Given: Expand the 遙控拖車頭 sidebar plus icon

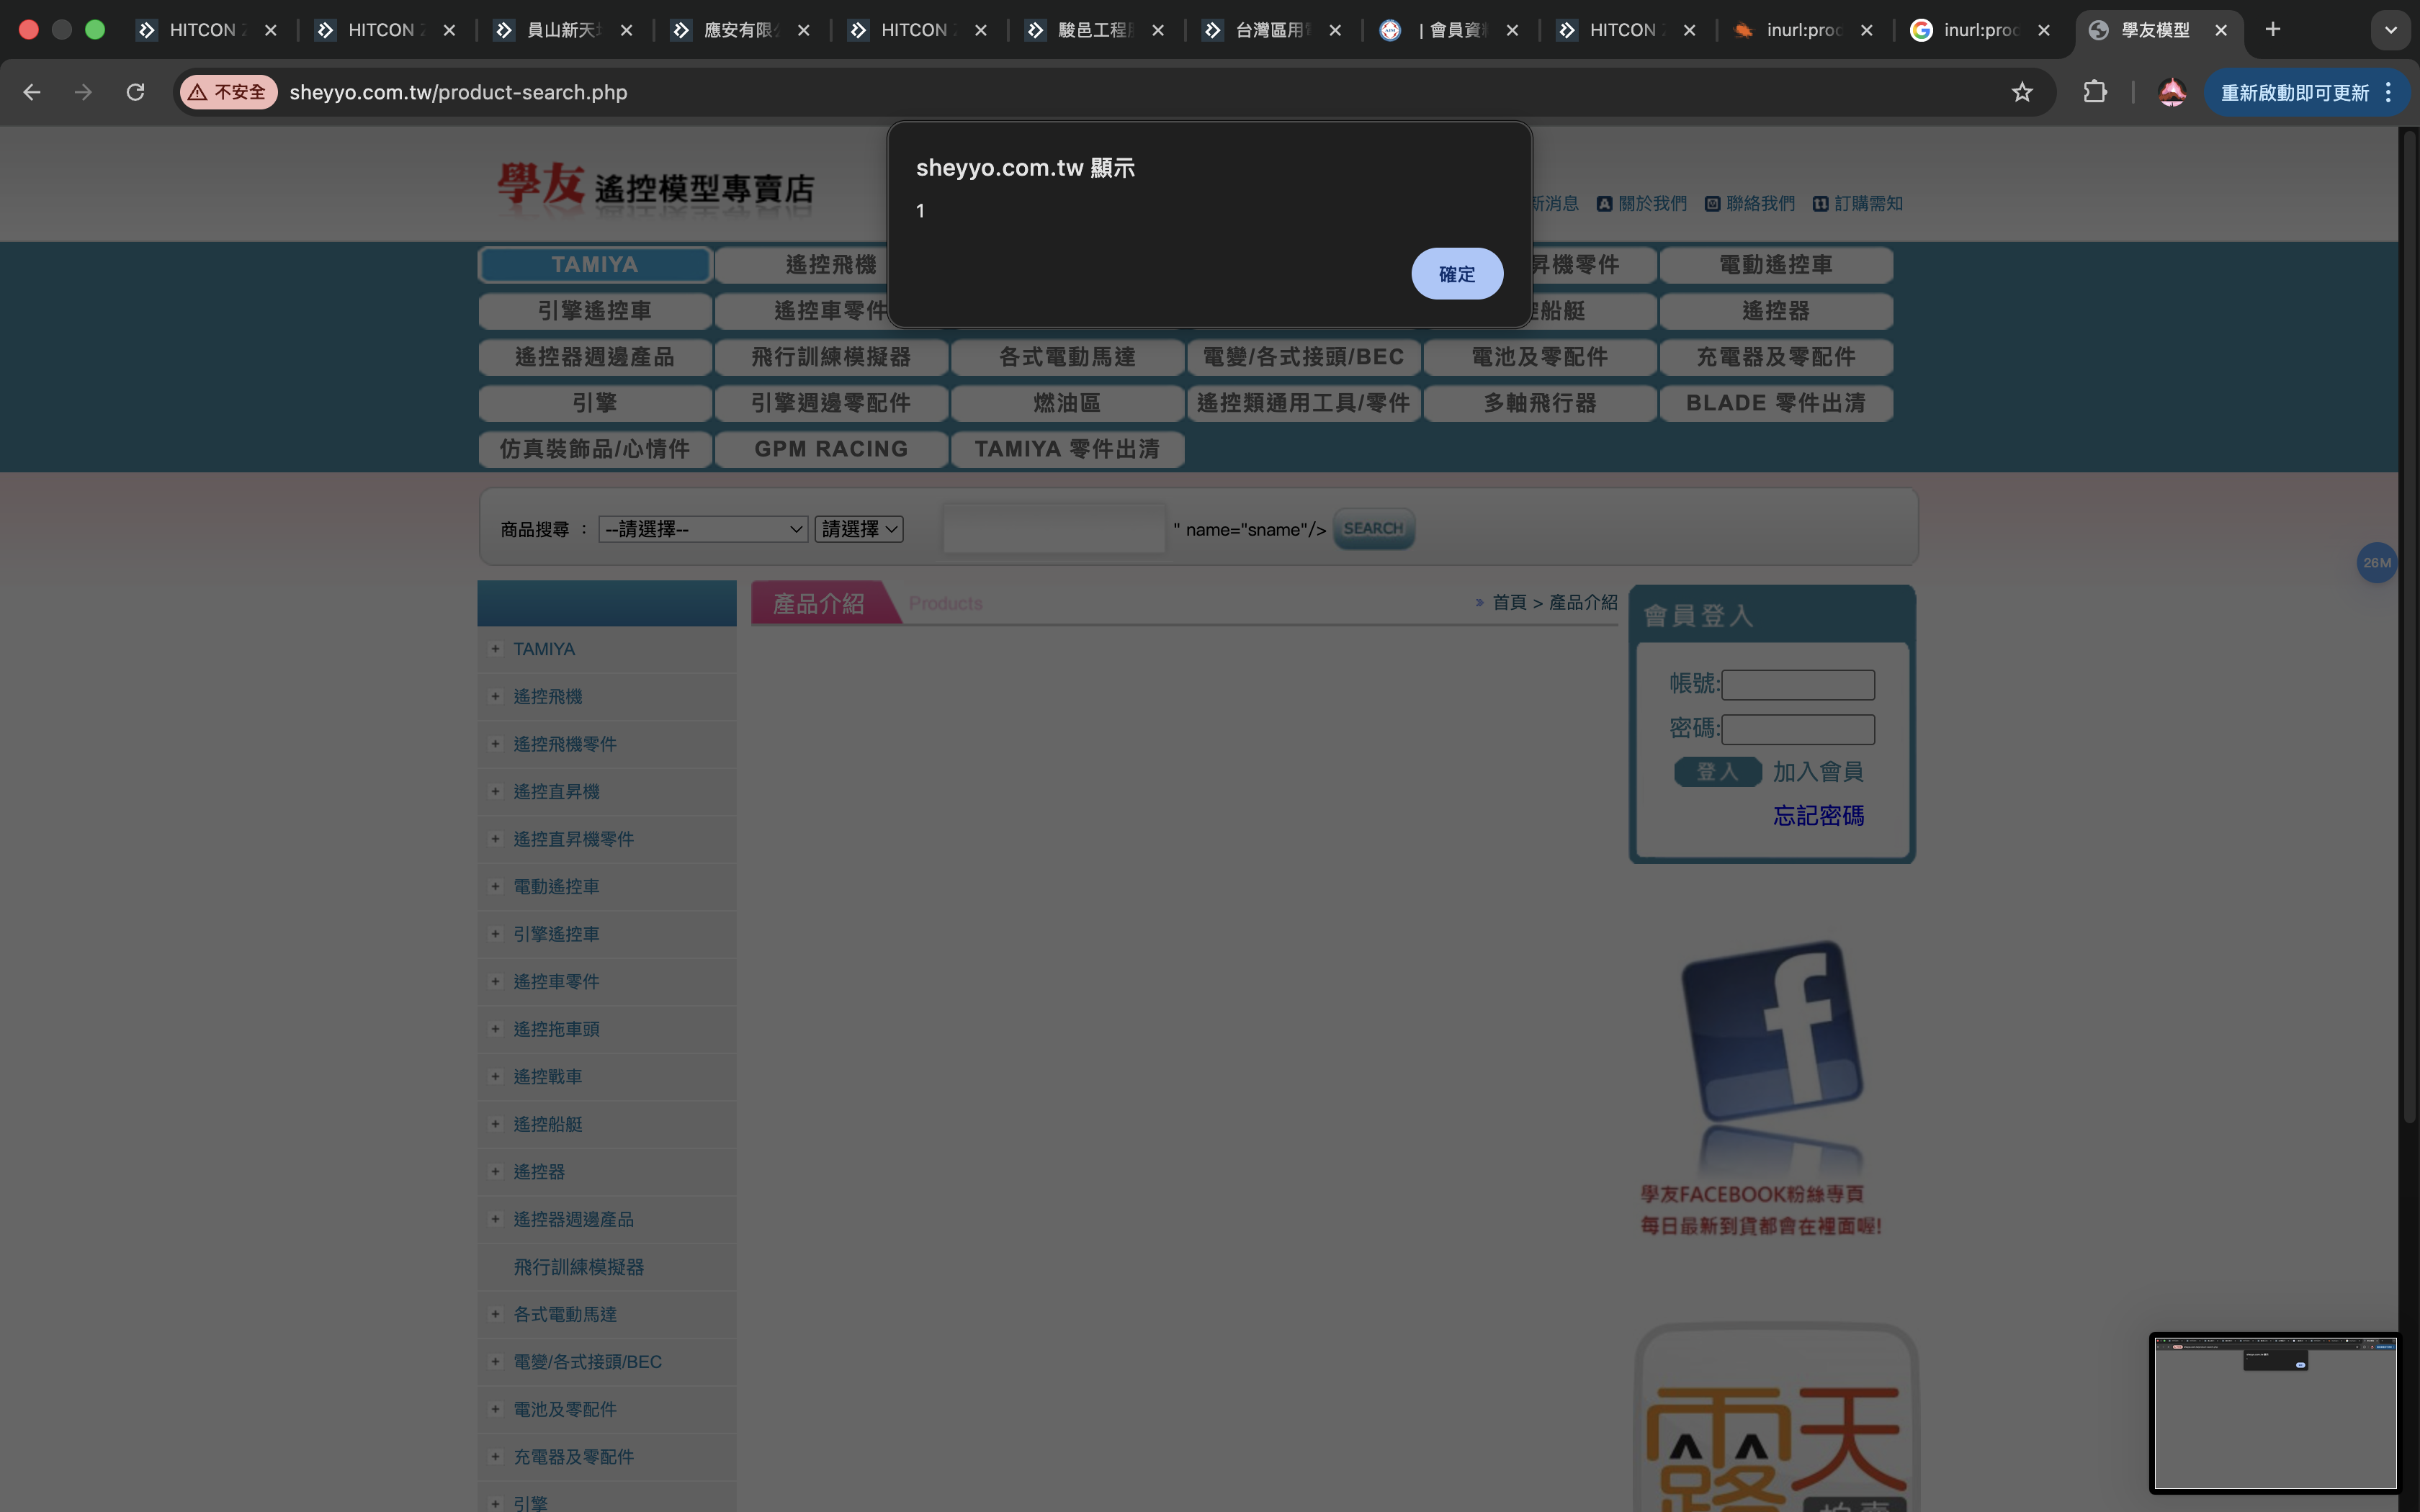Looking at the screenshot, I should (495, 1029).
